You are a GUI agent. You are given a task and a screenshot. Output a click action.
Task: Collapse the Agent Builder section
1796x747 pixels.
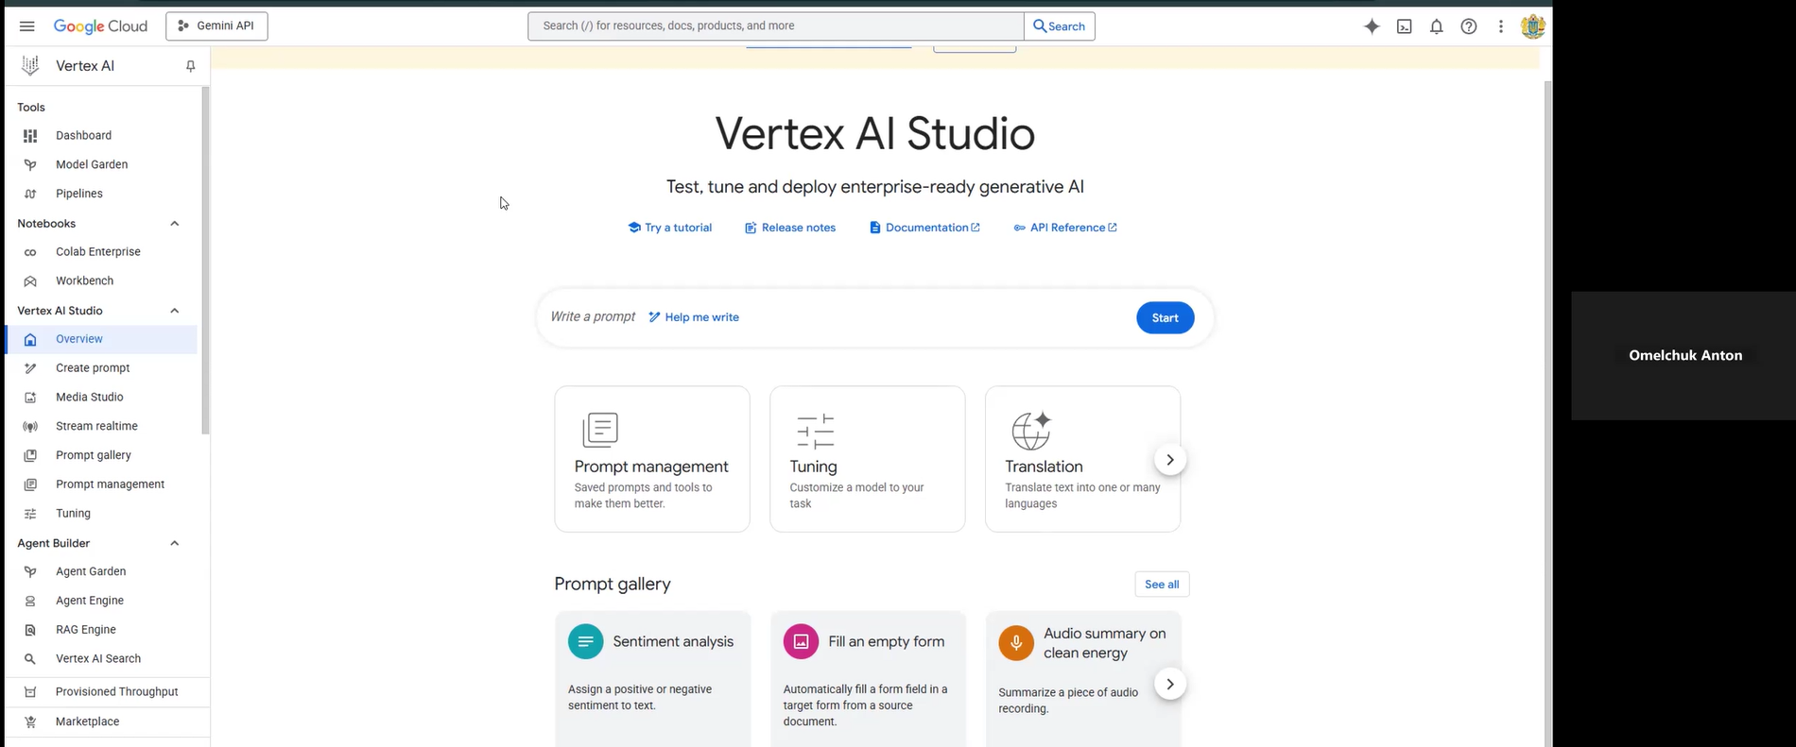(174, 543)
